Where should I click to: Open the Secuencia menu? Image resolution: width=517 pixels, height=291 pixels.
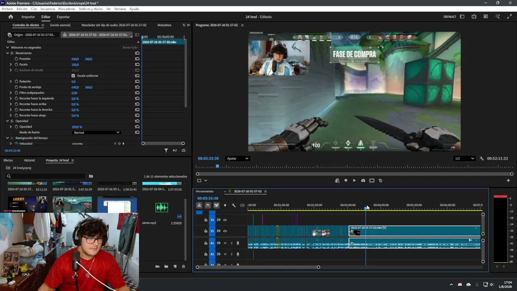48,9
